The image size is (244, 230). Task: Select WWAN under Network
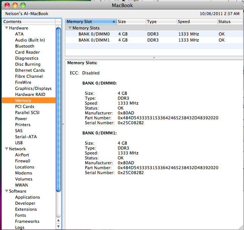click(x=22, y=185)
